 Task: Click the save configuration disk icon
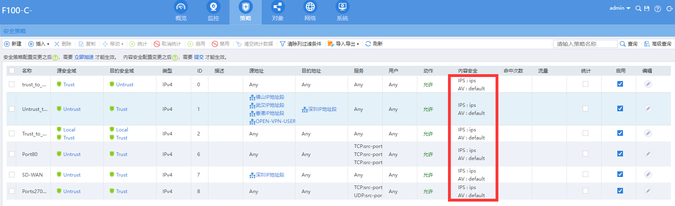647,8
